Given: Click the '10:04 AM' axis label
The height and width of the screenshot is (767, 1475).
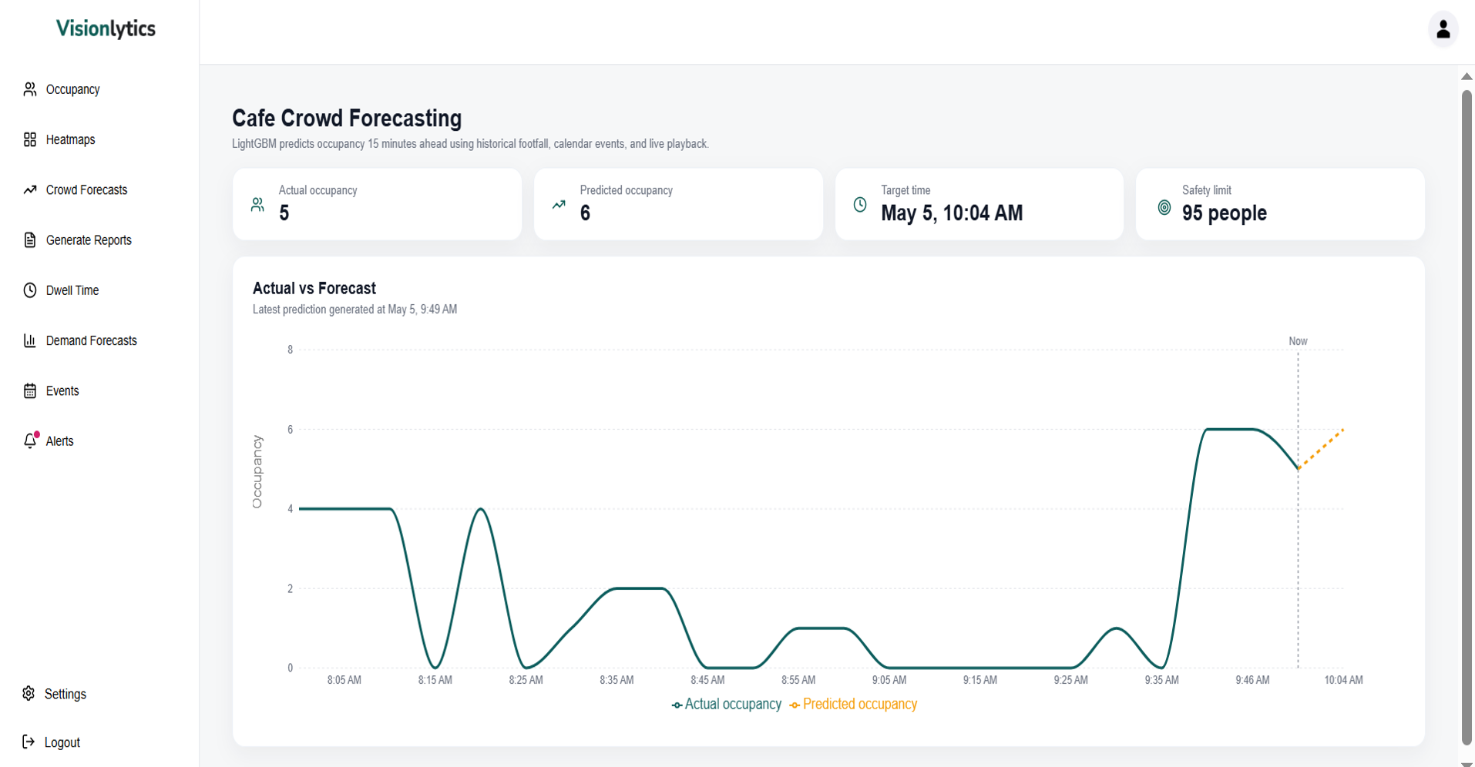Looking at the screenshot, I should 1343,680.
